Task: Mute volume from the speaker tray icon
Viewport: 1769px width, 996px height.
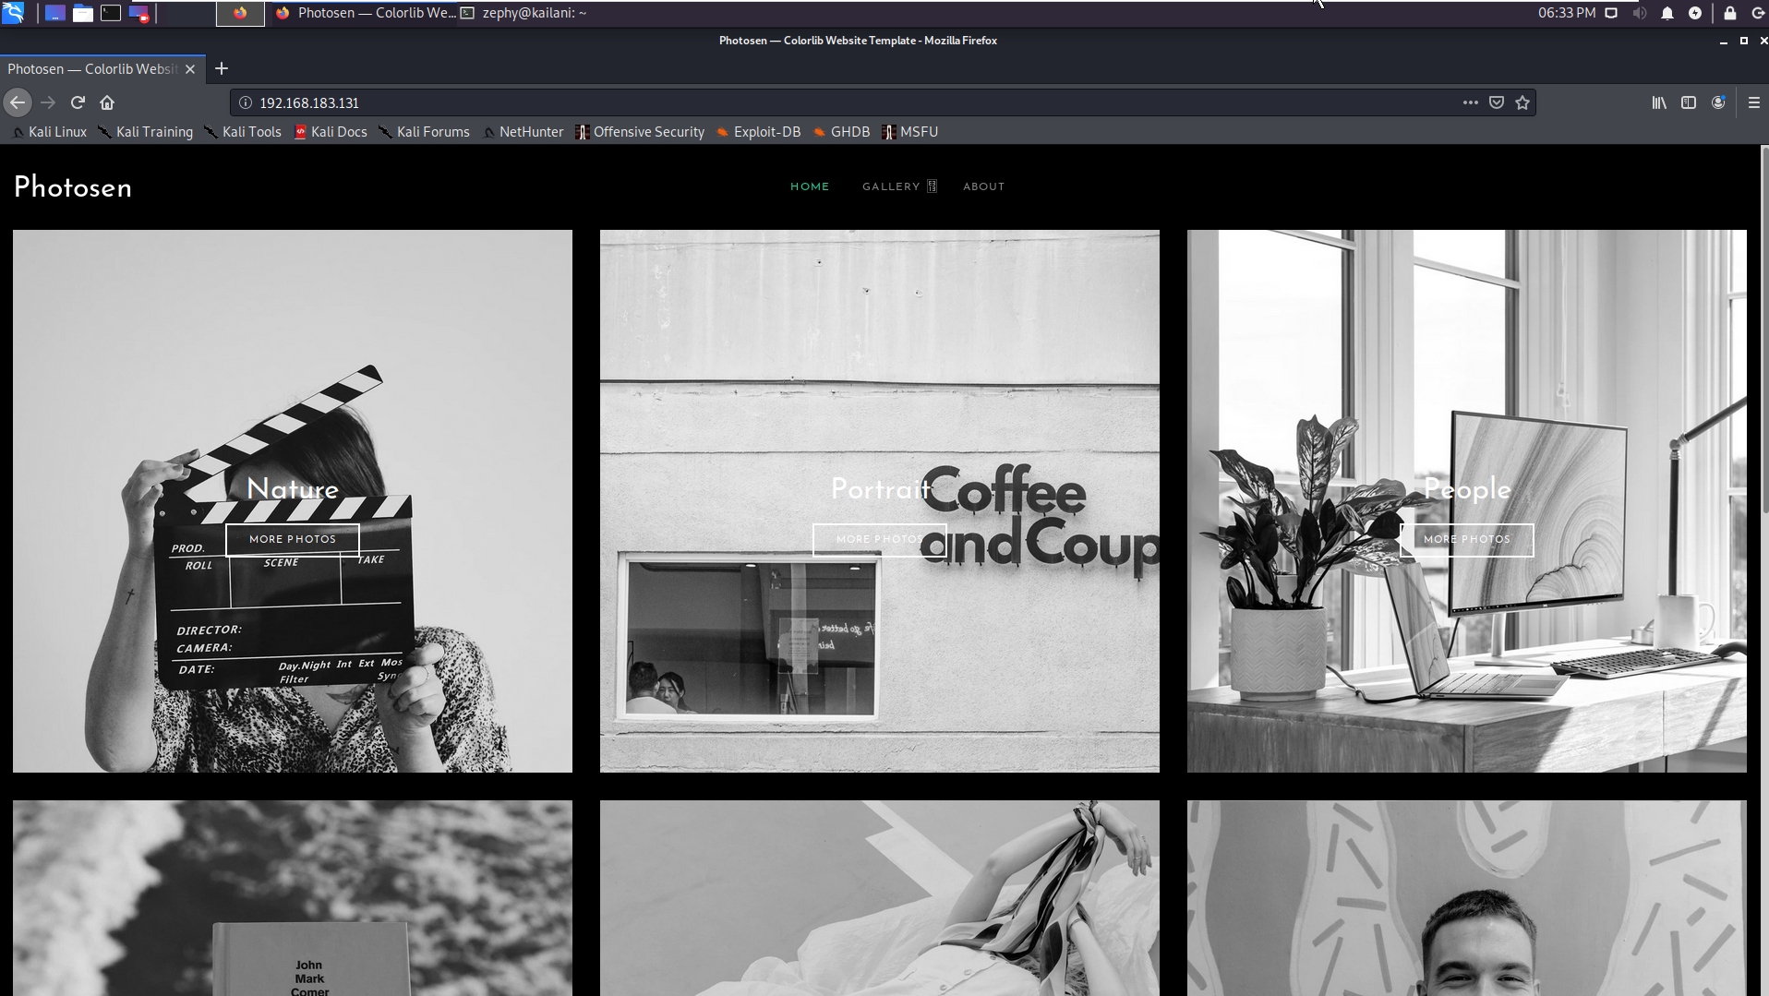Action: (x=1640, y=13)
